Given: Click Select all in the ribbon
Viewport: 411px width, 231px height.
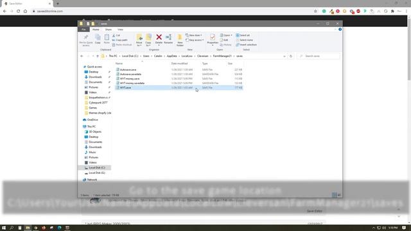Looking at the screenshot, I should 243,35.
